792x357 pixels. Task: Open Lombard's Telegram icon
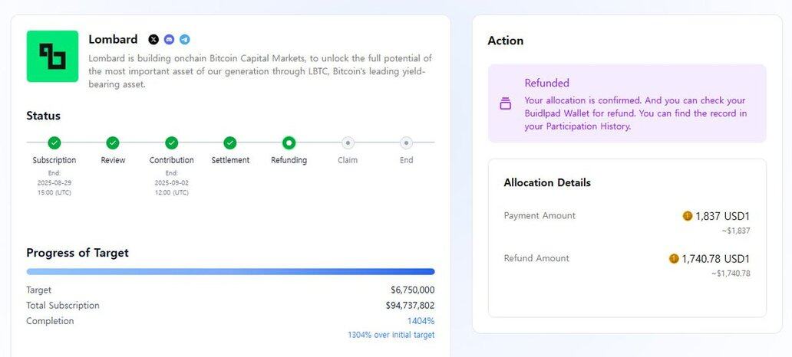pos(185,39)
